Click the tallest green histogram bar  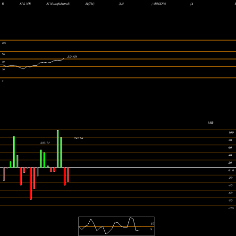(x=58, y=149)
